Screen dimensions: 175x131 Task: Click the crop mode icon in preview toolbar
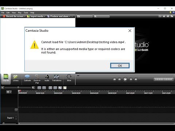pos(160,16)
